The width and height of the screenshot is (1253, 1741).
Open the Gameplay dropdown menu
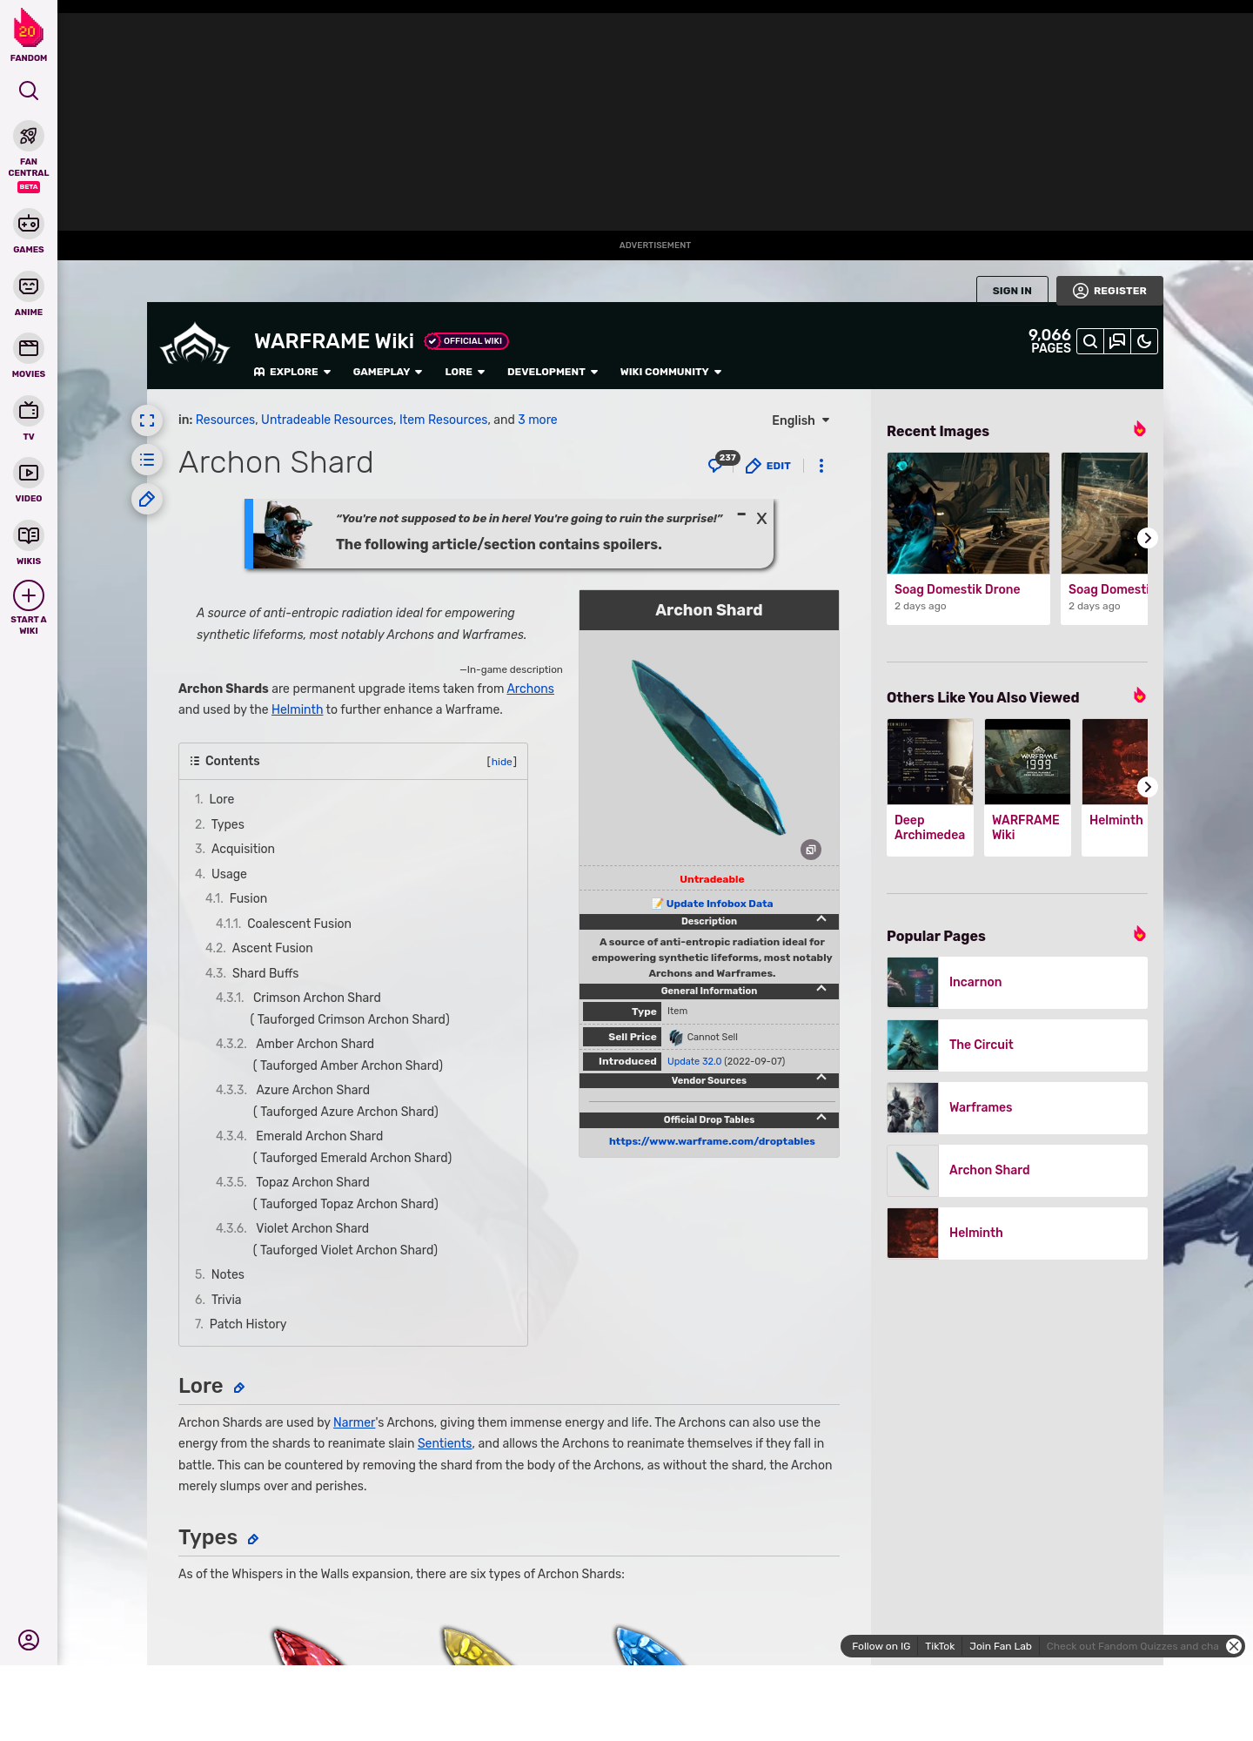388,372
